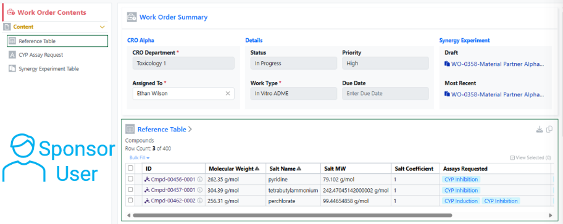Check the row for Cmpd-00457-0001
The width and height of the screenshot is (563, 224).
pos(130,189)
